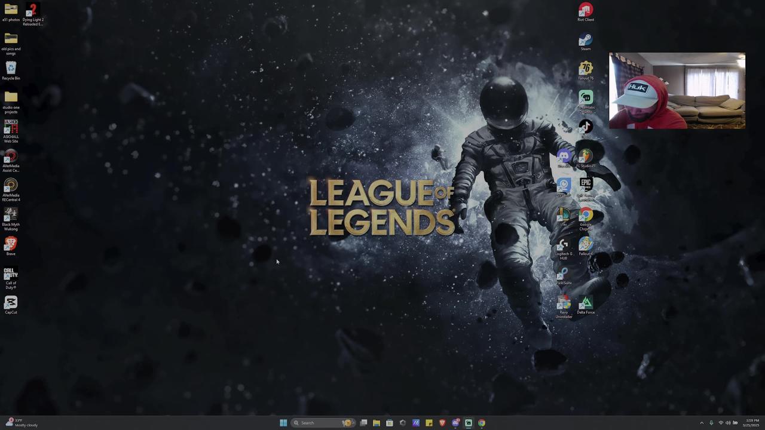Select the Fallout 76 desktop shortcut
The width and height of the screenshot is (765, 430).
point(586,71)
